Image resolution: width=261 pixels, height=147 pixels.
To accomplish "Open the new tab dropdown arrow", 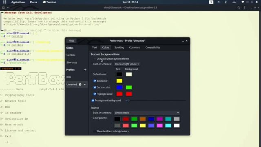I will [x=8, y=7].
